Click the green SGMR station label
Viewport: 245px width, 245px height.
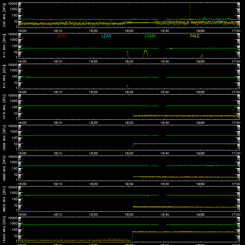[150, 36]
